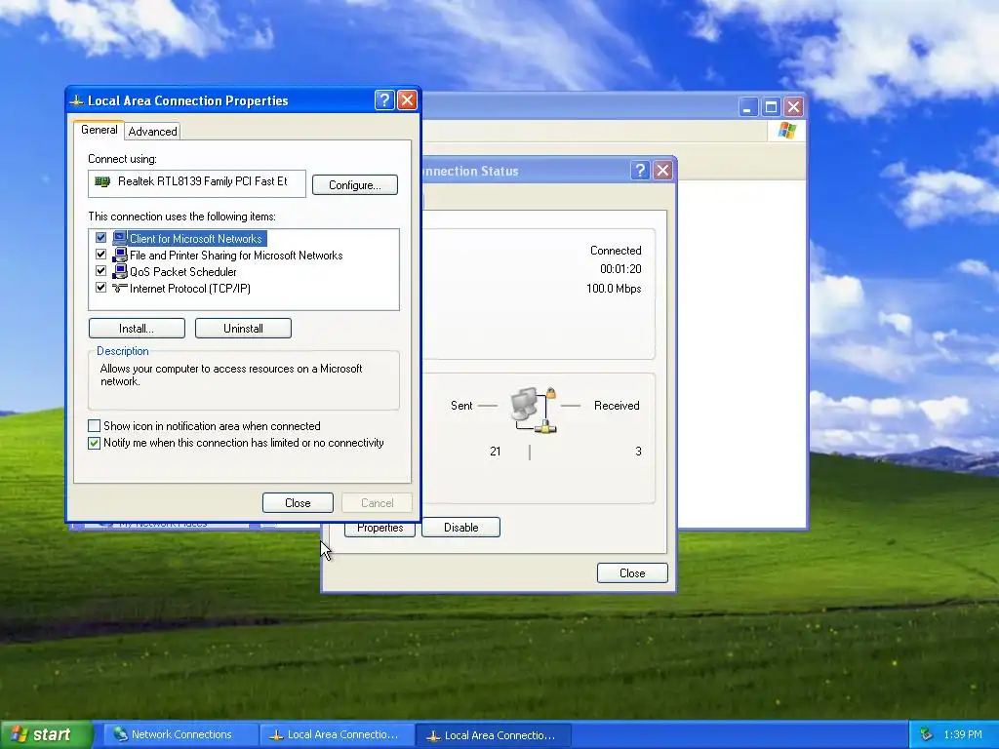Click system tray network icon

[927, 734]
